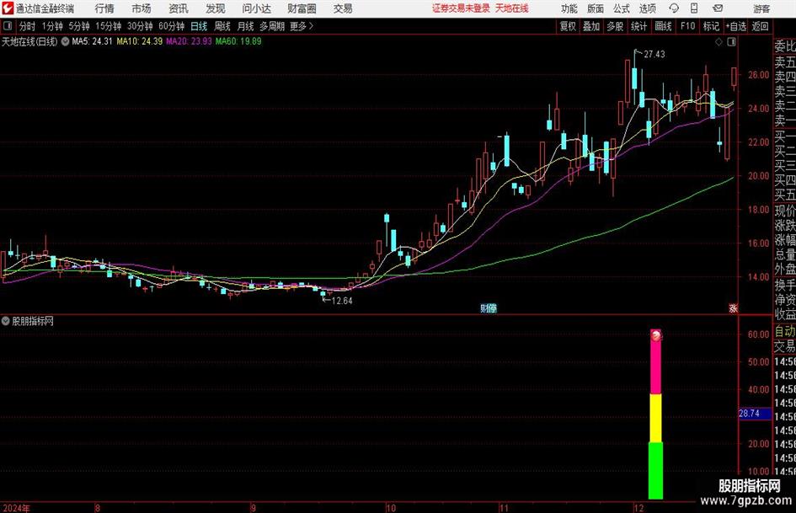796x513 pixels.
Task: Click MA5: 24.31 indicator value
Action: (92, 41)
